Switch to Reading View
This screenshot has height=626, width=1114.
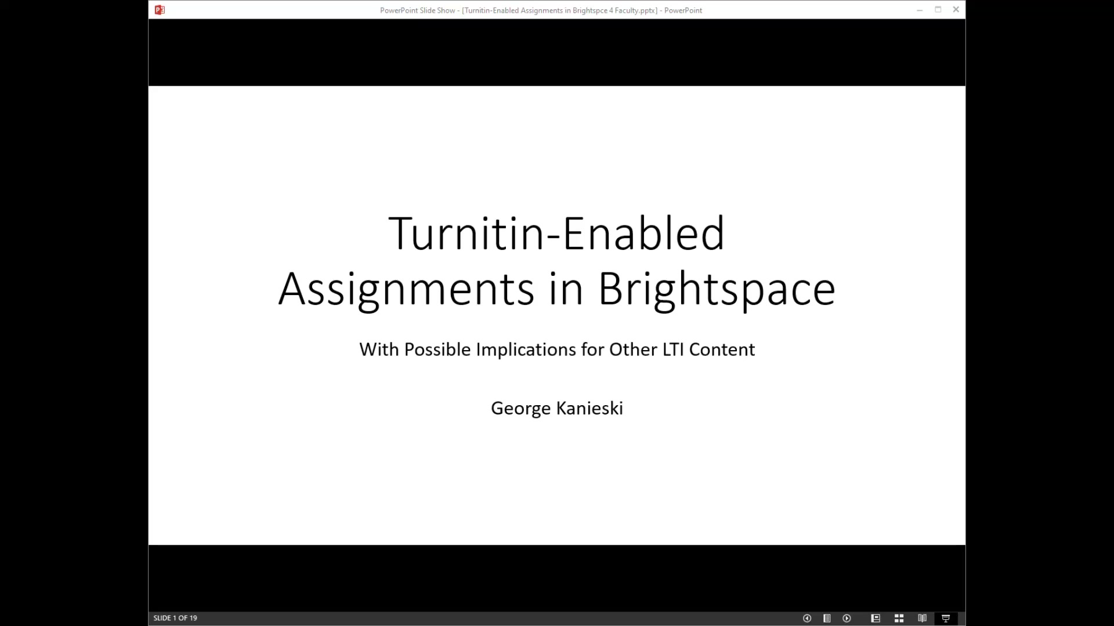pos(922,618)
